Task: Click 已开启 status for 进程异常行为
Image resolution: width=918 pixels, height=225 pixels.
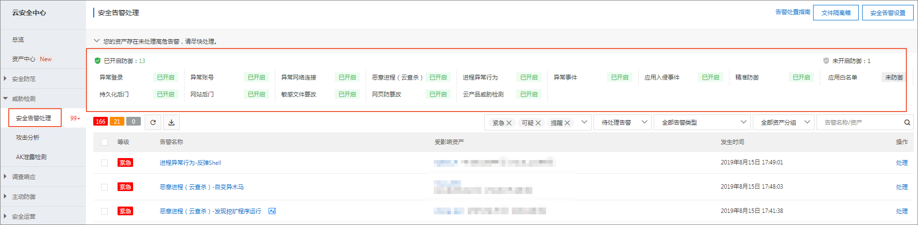Action: 529,77
